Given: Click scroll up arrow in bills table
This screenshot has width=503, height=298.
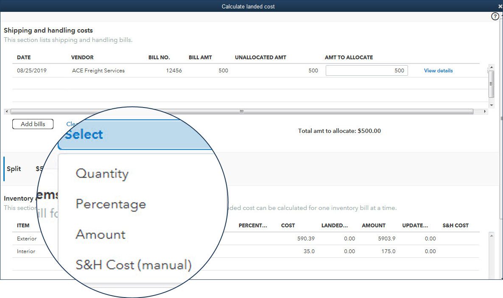Looking at the screenshot, I should point(491,67).
